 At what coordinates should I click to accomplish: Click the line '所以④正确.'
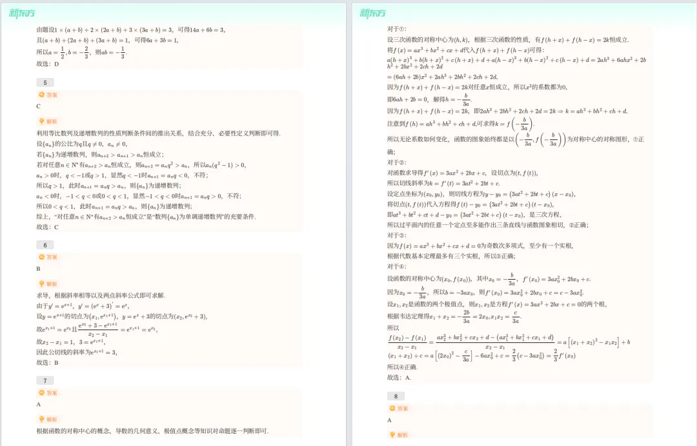coord(402,367)
